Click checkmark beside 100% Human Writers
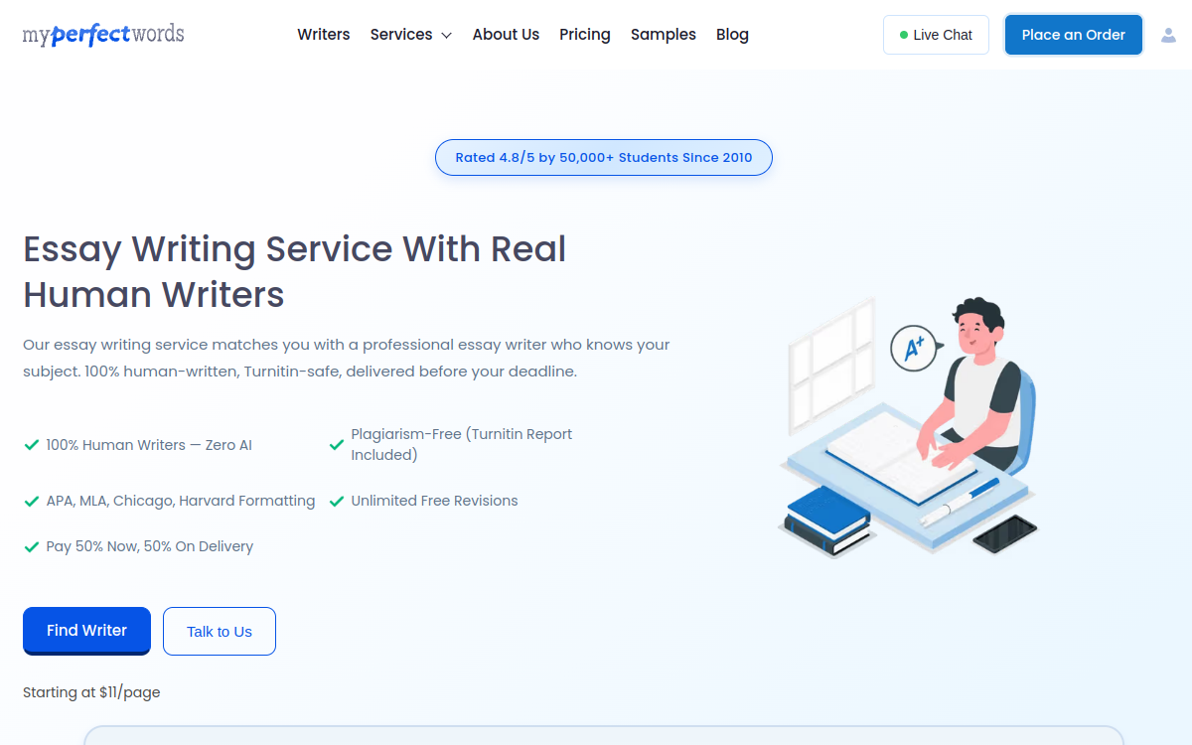Screen dimensions: 1192x745 click(x=31, y=445)
